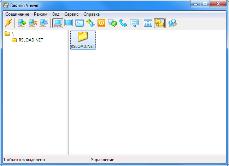
Task: Switch to thumbnails grid view icon
Action: (x=148, y=23)
